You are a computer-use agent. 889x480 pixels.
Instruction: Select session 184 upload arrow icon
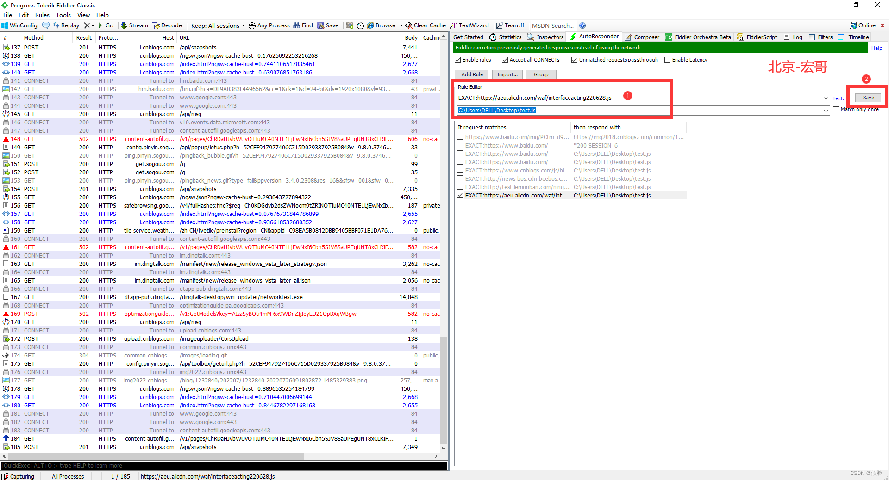[6, 439]
